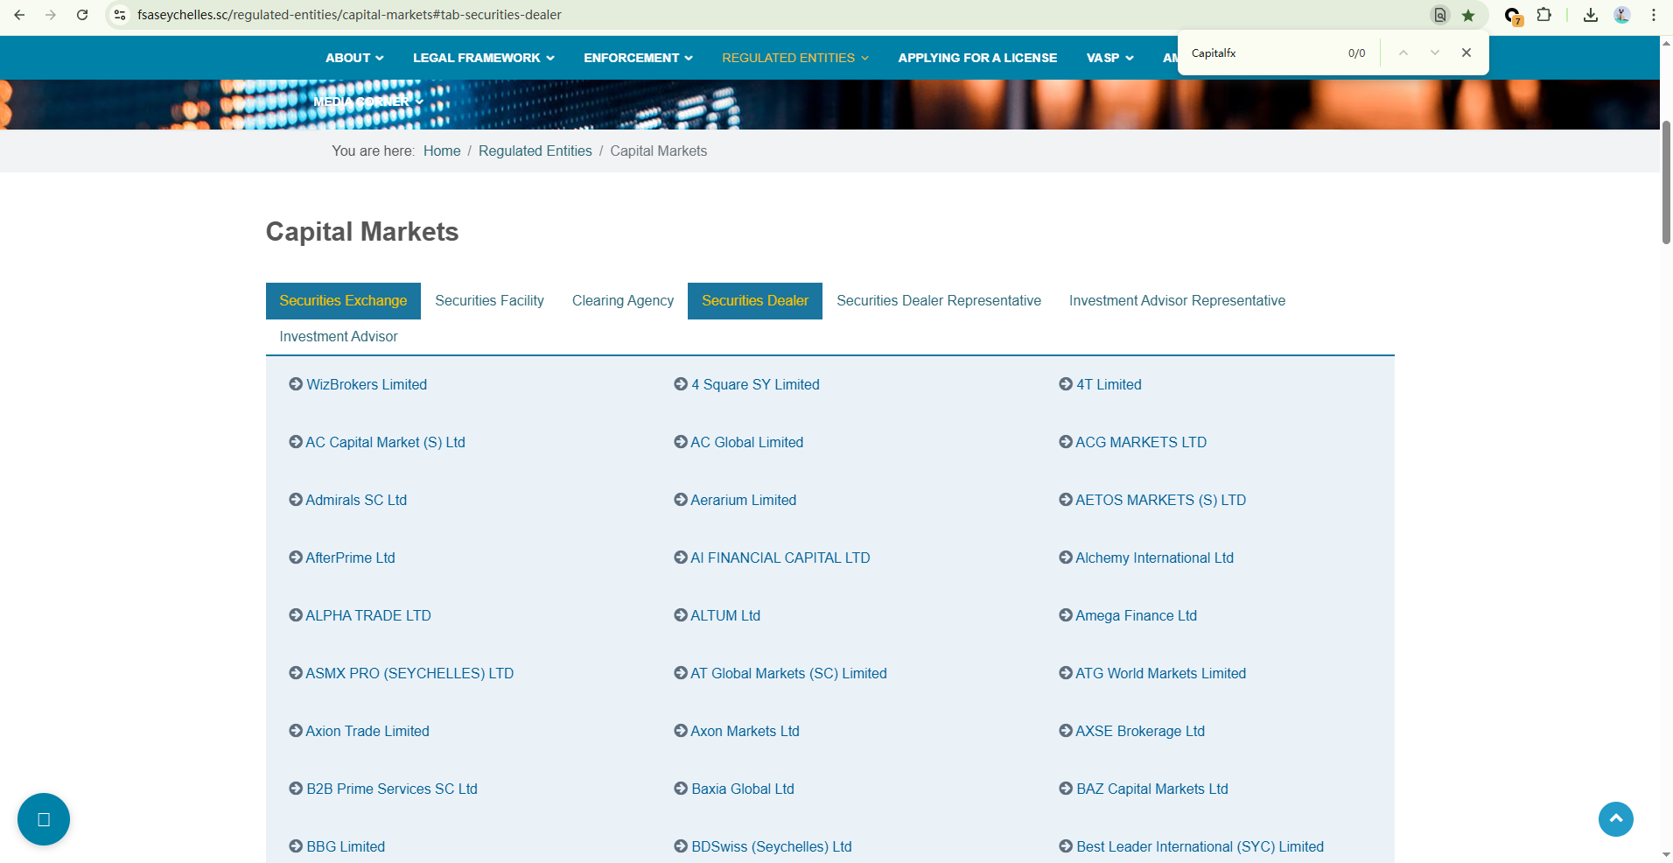This screenshot has width=1673, height=863.
Task: Open the Aerarium Limited entry
Action: 744,500
